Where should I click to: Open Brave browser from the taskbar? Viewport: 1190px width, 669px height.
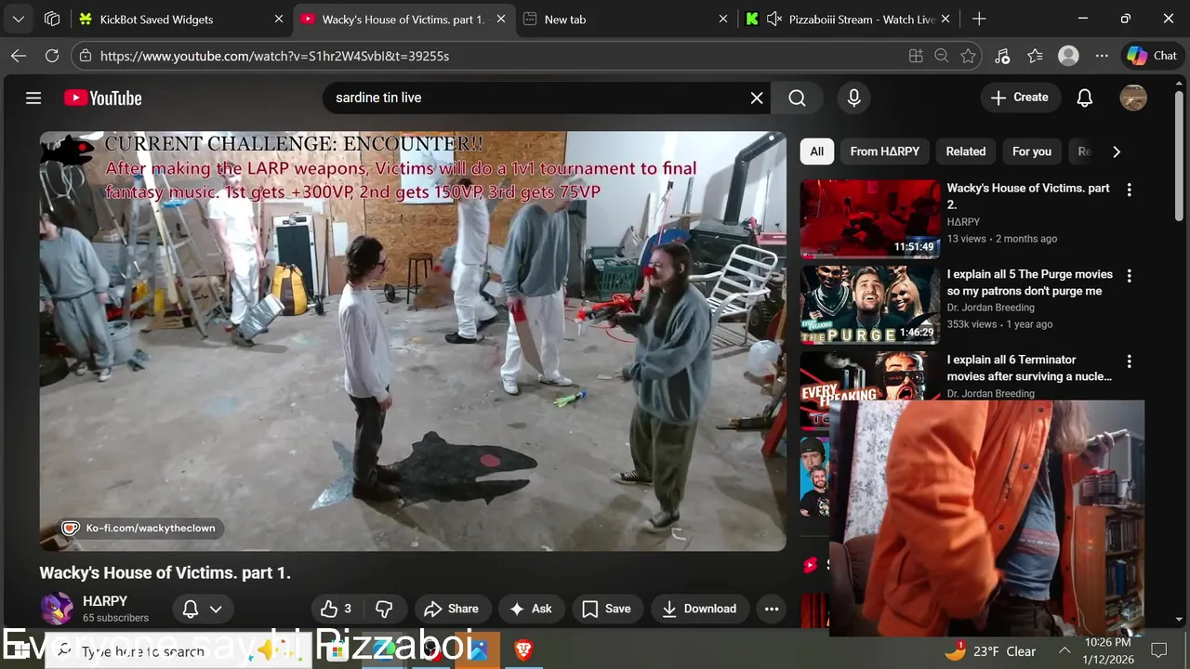(523, 650)
